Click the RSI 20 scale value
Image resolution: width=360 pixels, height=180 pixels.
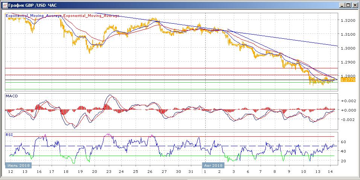pyautogui.click(x=344, y=161)
